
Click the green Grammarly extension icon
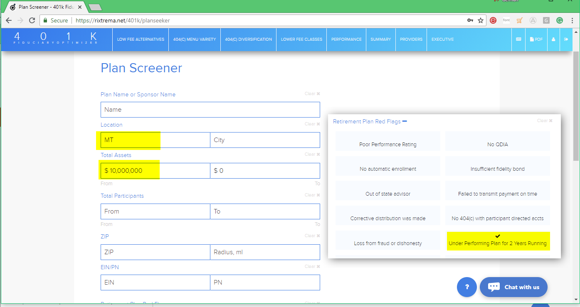pyautogui.click(x=560, y=20)
